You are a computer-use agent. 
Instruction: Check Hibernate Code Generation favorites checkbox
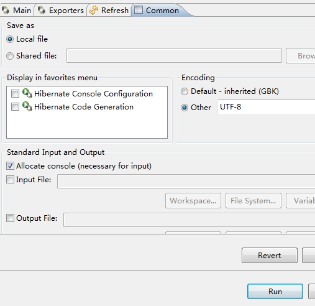(15, 106)
